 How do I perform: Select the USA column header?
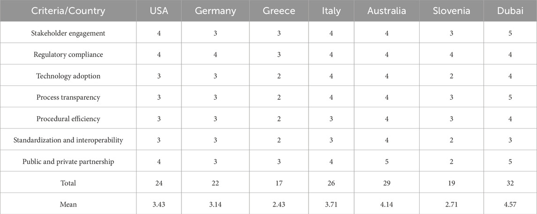click(159, 11)
